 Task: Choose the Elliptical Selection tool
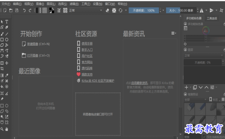coord(7,106)
